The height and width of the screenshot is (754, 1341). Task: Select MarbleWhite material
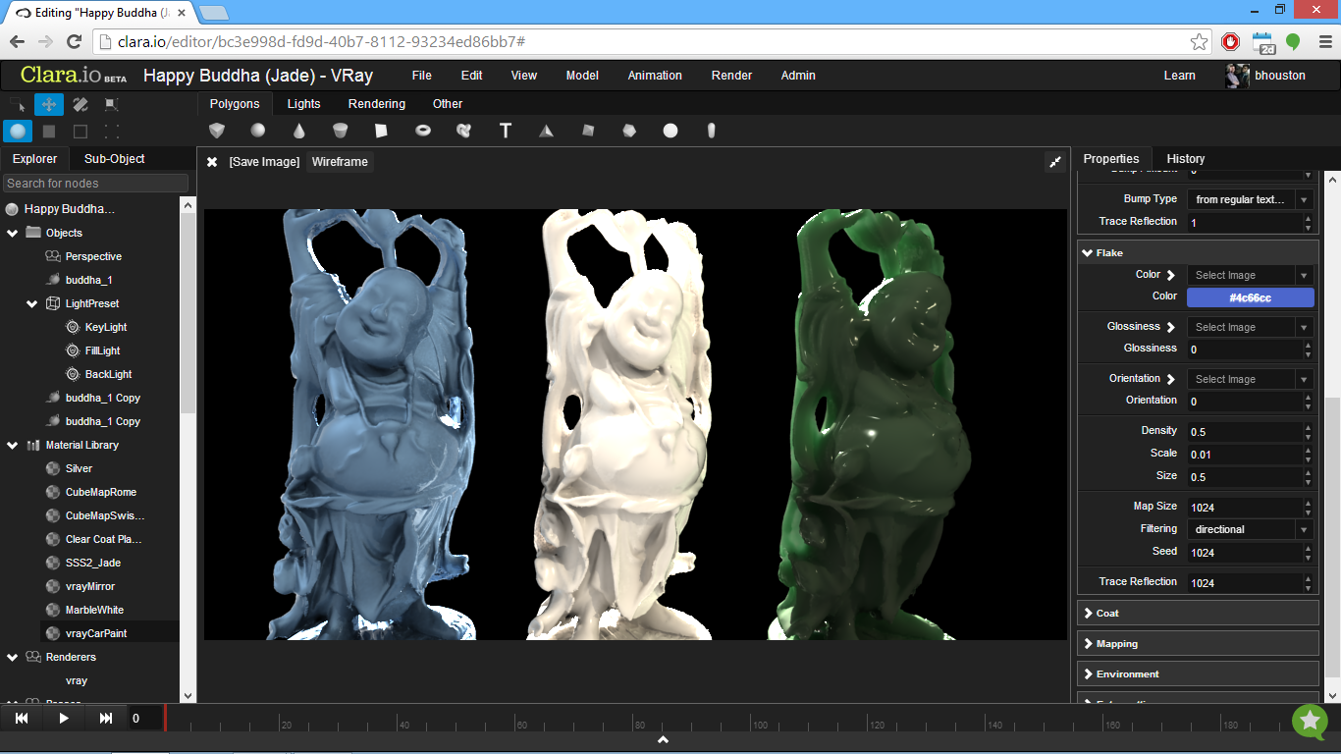[x=94, y=610]
